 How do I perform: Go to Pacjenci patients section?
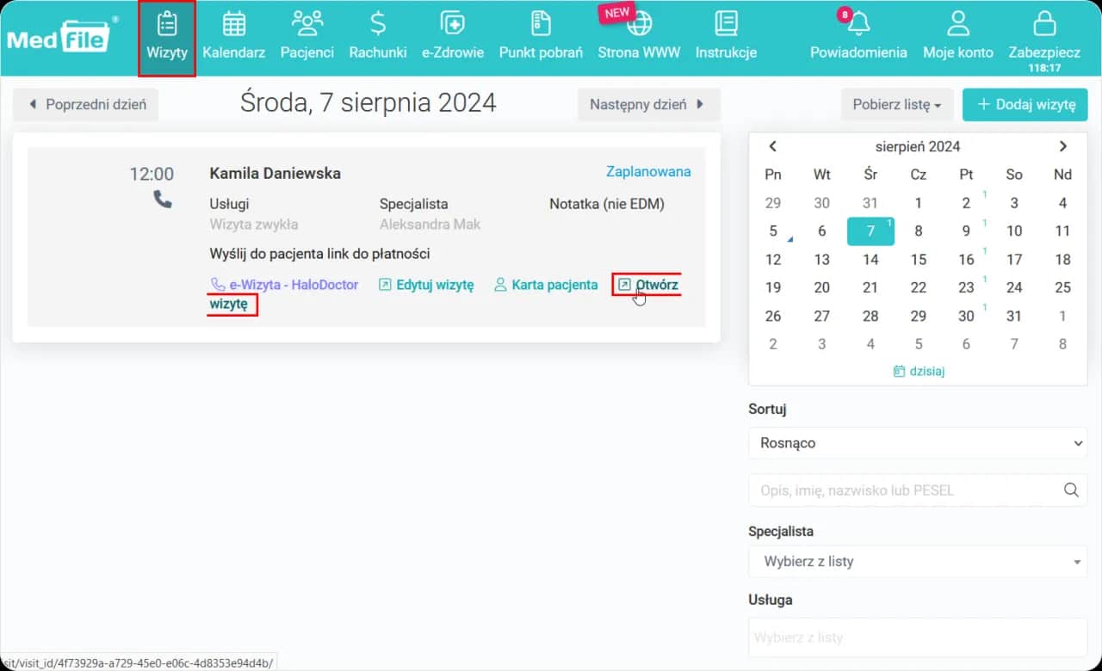[306, 24]
